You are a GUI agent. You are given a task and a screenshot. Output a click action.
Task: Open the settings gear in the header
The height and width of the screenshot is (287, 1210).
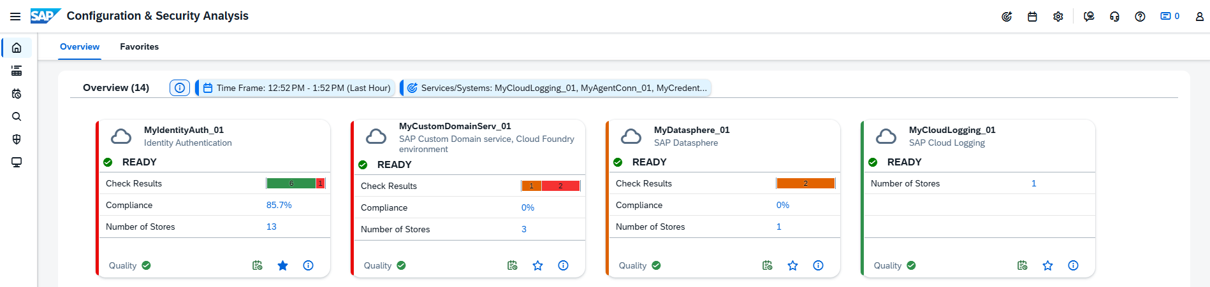coord(1058,17)
